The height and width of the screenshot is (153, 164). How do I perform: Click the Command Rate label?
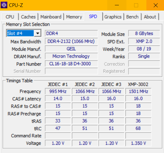click(26, 136)
